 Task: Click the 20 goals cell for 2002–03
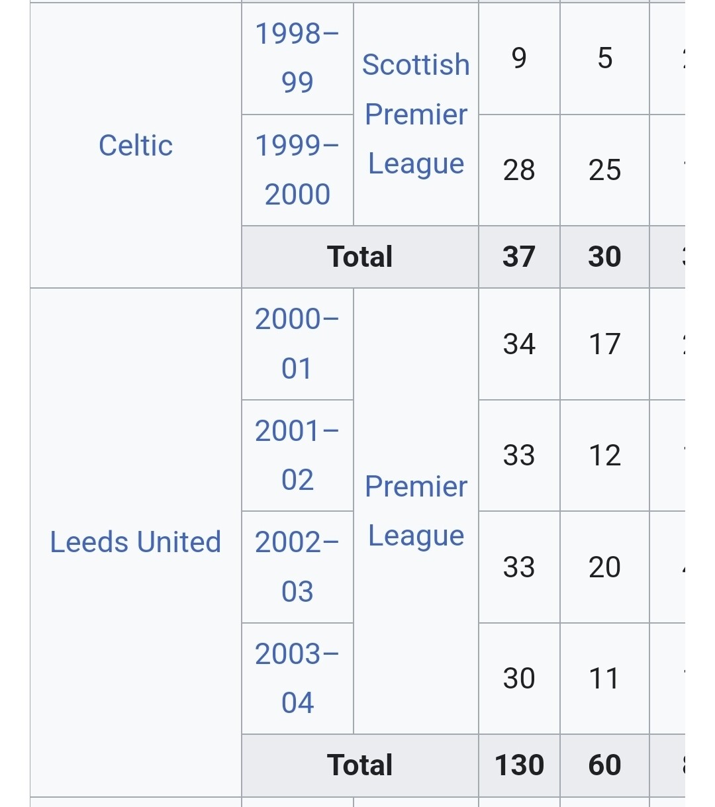tap(604, 567)
